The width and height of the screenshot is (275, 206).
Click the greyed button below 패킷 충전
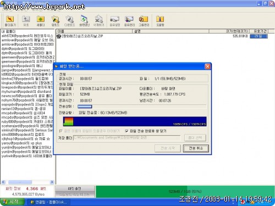point(75,194)
